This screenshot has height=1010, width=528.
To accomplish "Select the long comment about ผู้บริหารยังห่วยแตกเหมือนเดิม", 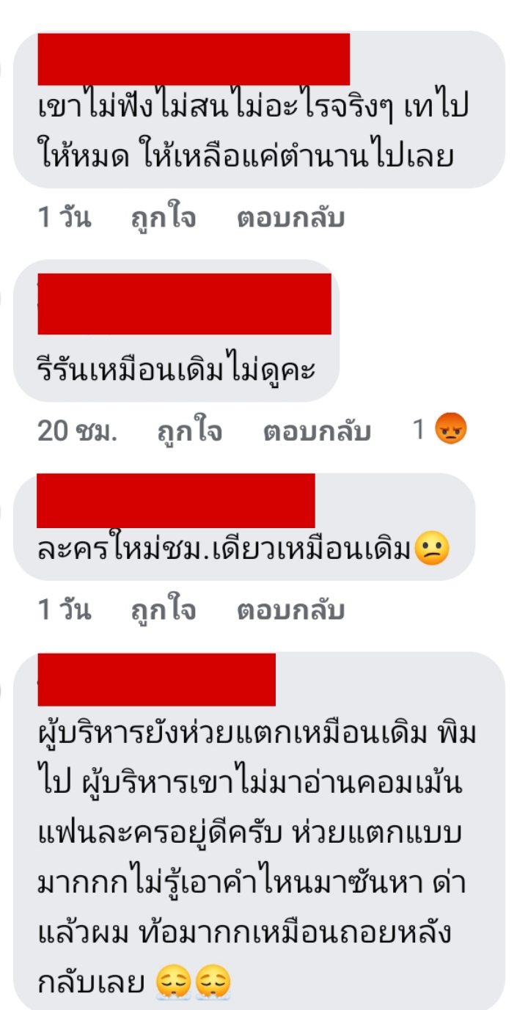I will point(257,858).
